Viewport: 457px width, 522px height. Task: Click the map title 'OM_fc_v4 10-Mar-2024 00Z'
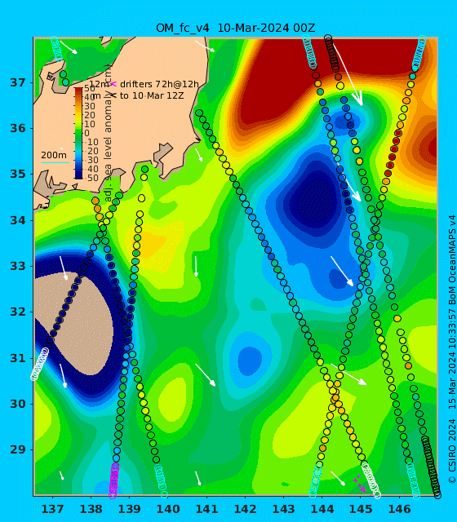point(235,28)
